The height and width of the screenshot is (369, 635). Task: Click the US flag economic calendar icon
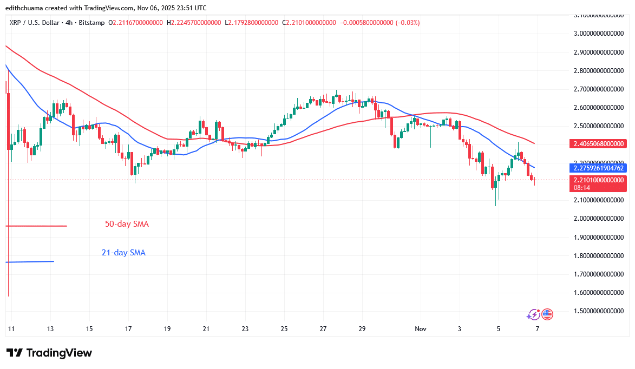547,314
